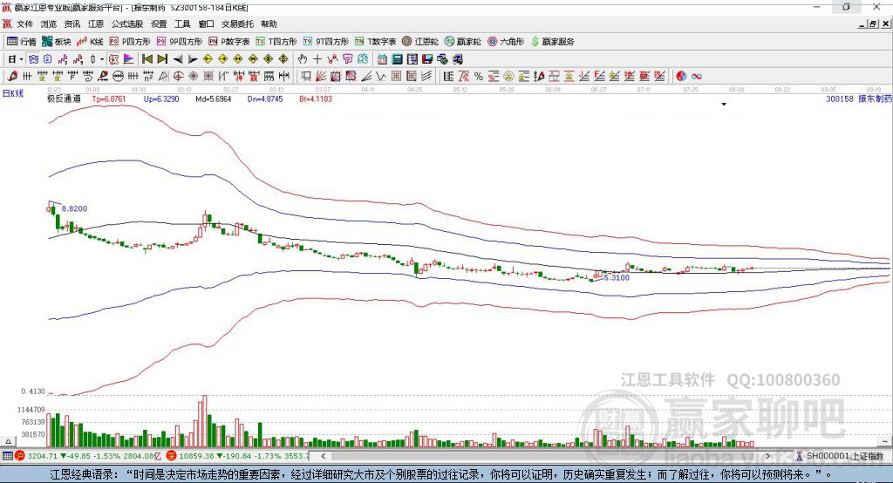Jump to first bar icon
The width and height of the screenshot is (893, 483).
click(147, 59)
